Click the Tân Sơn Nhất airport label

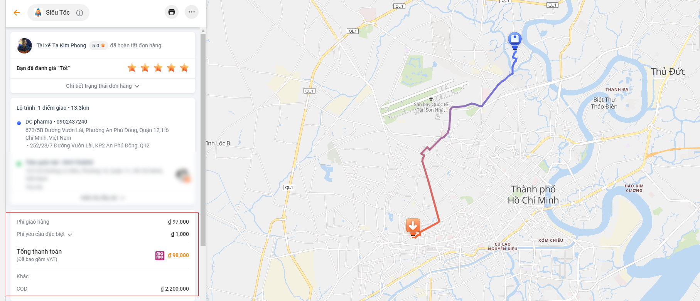[431, 107]
